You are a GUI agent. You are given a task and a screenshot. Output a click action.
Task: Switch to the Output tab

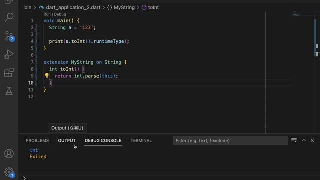click(67, 141)
